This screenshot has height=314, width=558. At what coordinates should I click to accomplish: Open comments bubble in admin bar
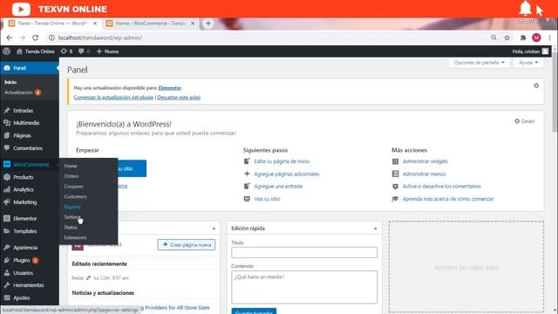[x=85, y=51]
